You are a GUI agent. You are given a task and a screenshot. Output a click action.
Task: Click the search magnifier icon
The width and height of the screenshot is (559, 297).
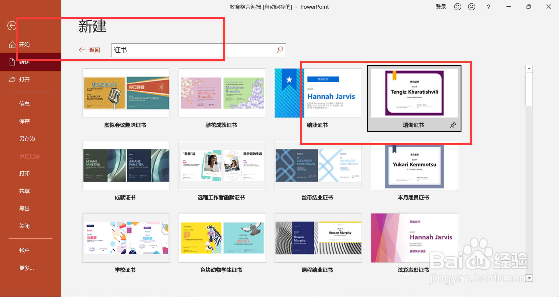[x=279, y=50]
